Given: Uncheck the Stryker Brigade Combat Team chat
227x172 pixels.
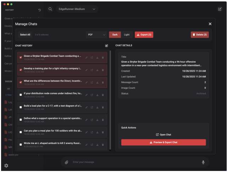Looking at the screenshot, I should pos(21,57).
